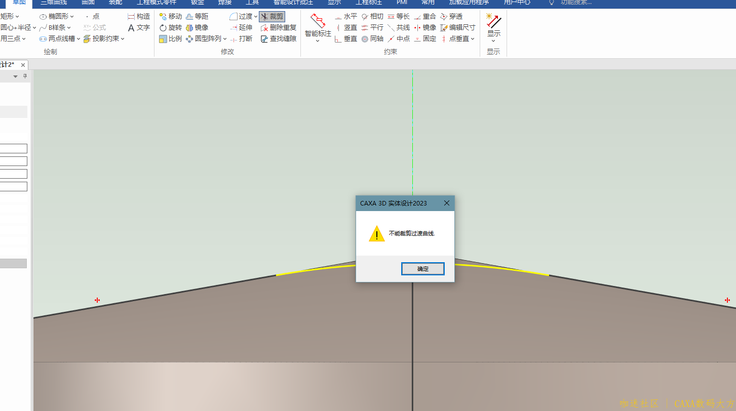This screenshot has width=736, height=411.
Task: Open the 工程标注 ribbon tab
Action: [x=368, y=3]
